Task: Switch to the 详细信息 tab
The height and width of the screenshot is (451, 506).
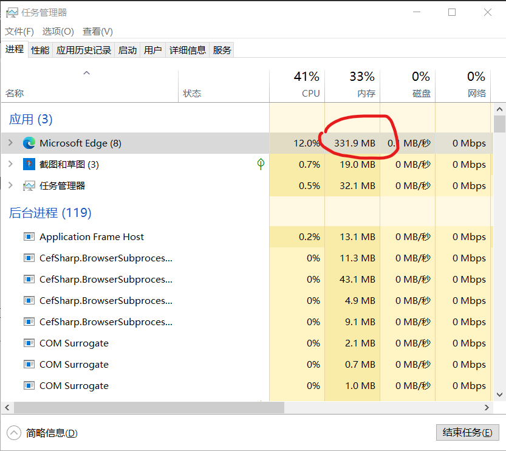Action: click(x=188, y=50)
